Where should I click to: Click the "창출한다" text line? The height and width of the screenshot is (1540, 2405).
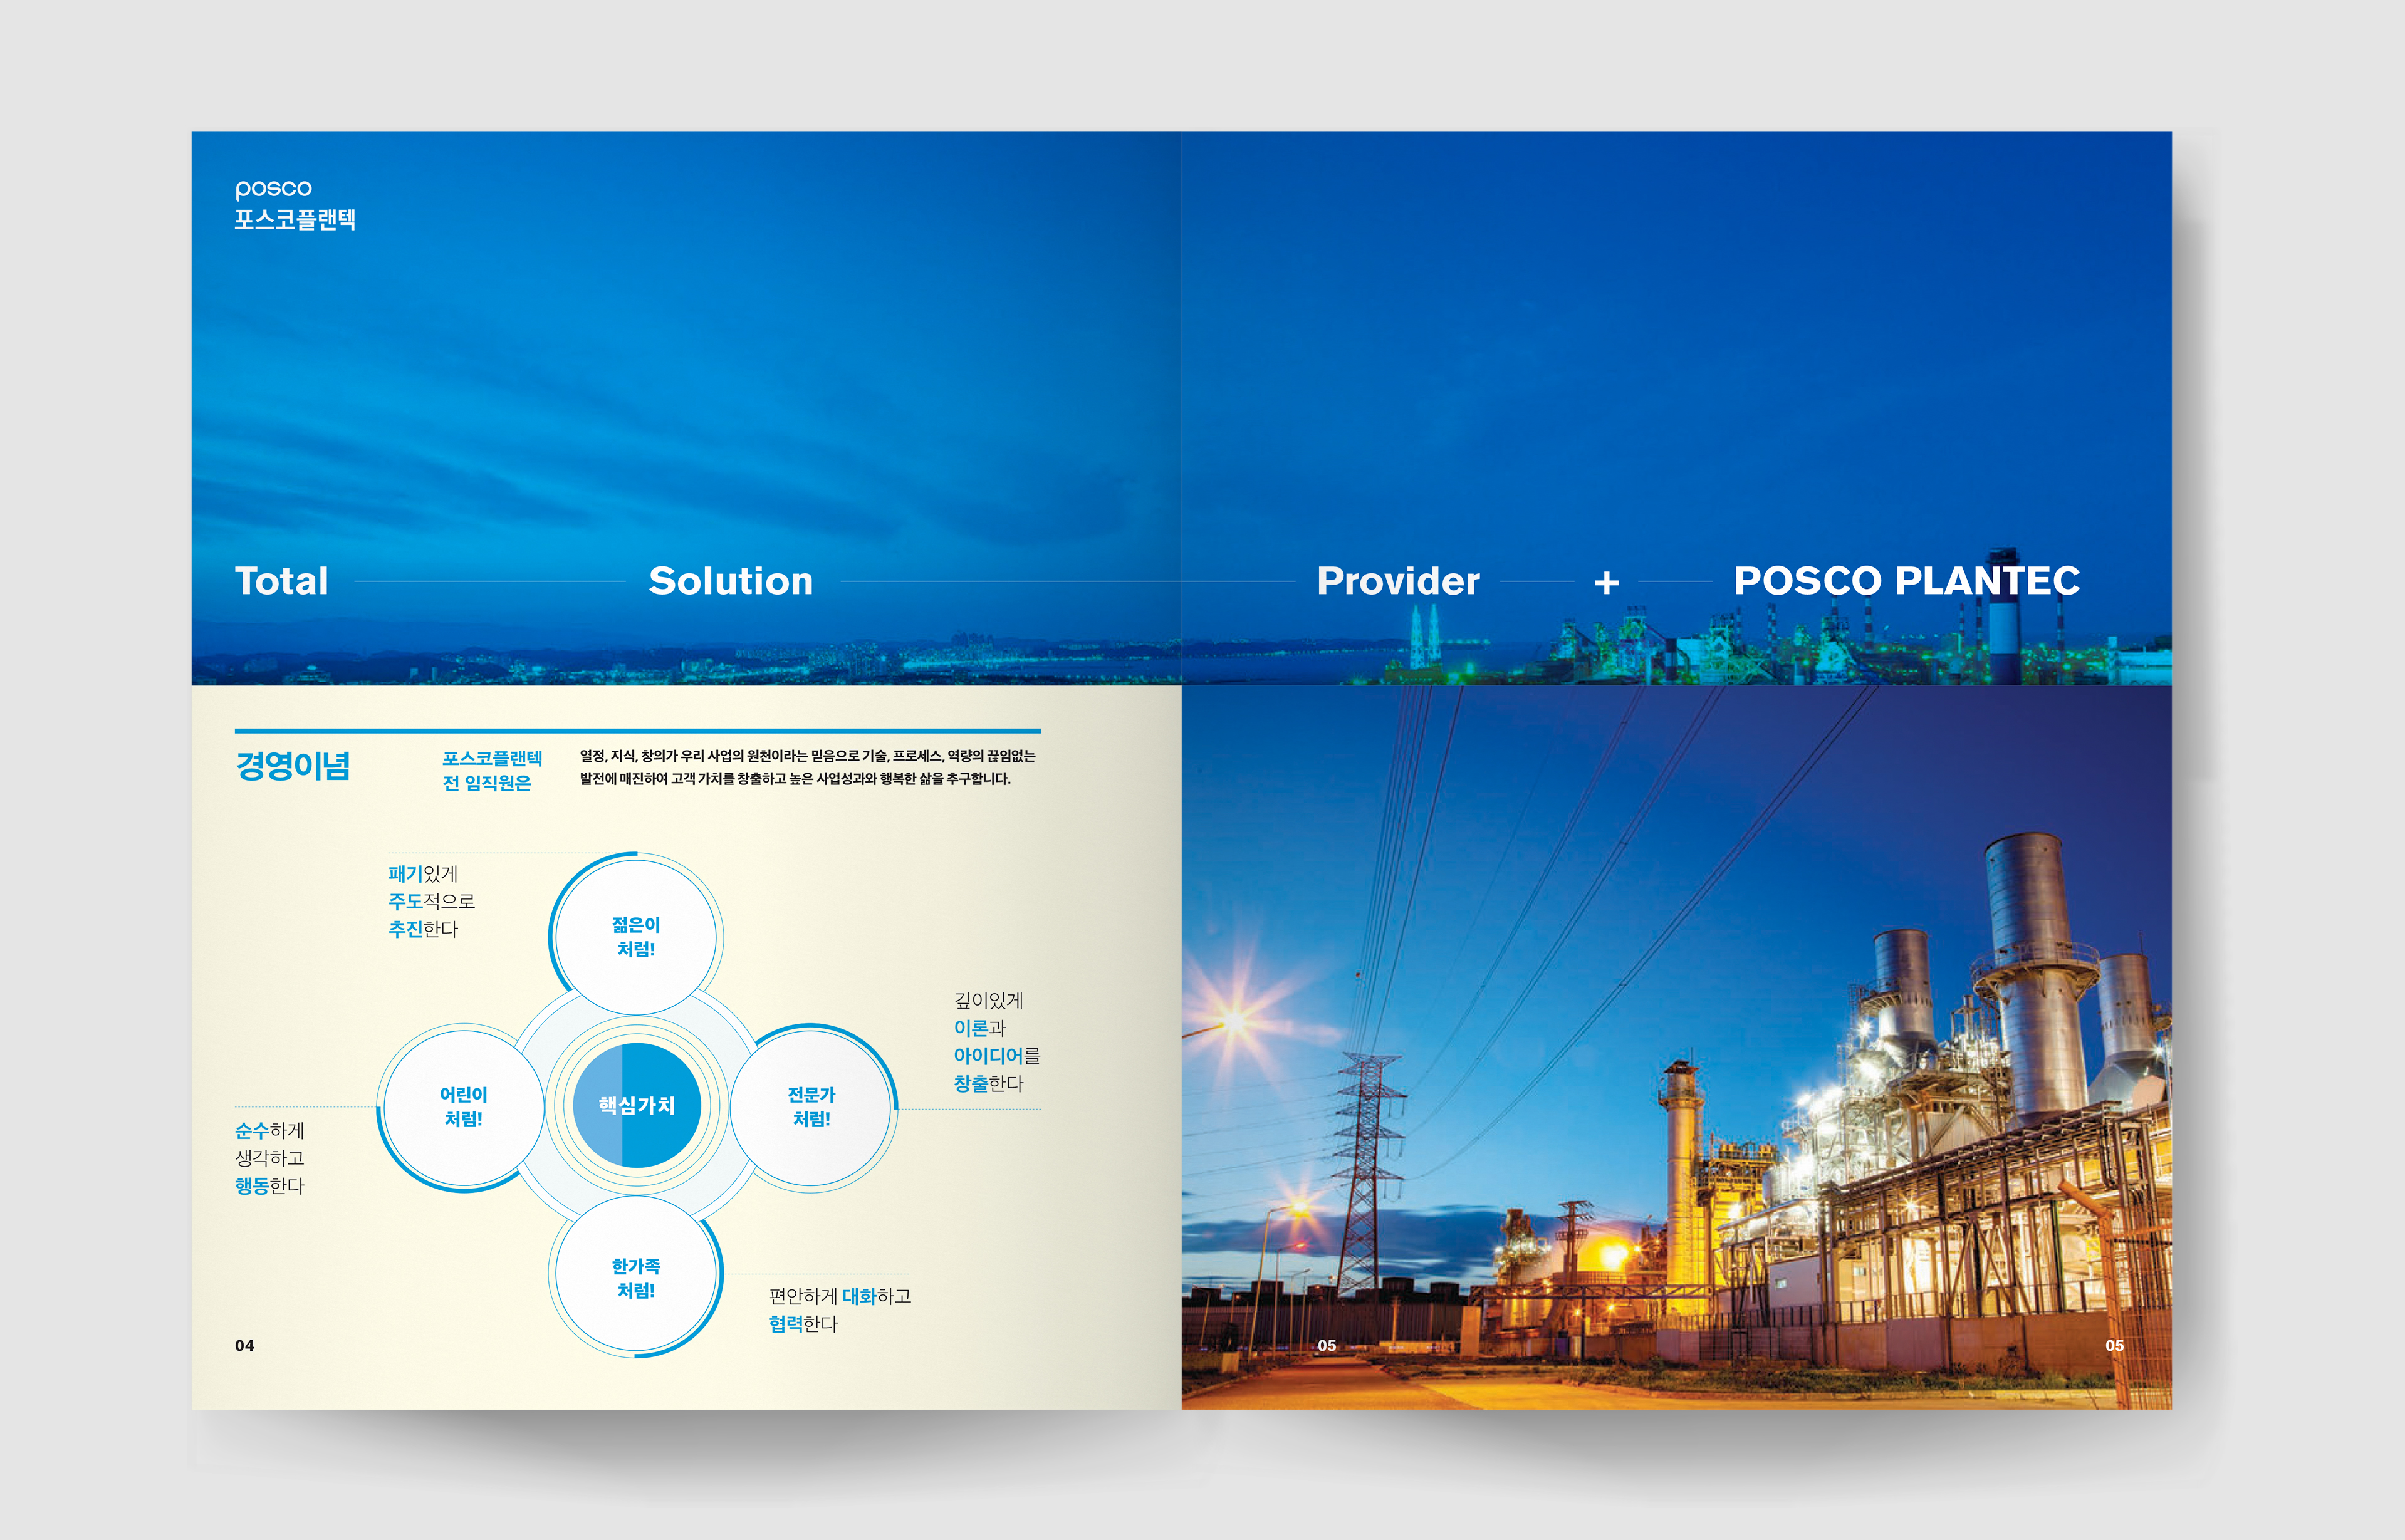click(x=988, y=1083)
